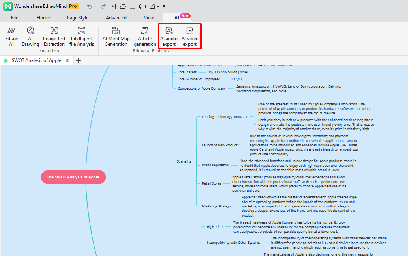Image resolution: width=408 pixels, height=256 pixels.
Task: Open the Advanced tab
Action: [x=116, y=18]
